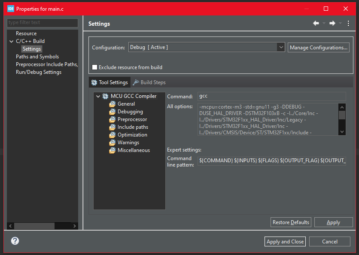
Task: Select General compiler settings
Action: [x=126, y=104]
